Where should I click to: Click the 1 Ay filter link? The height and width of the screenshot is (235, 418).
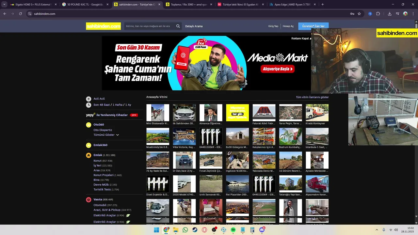pos(128,105)
